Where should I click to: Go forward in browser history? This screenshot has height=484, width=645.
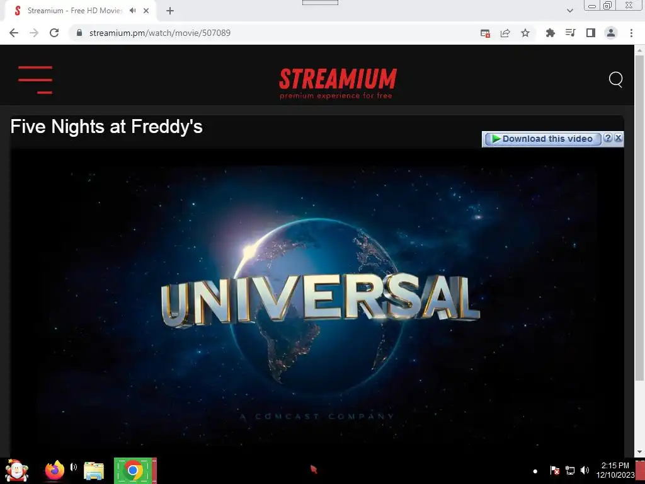tap(34, 33)
